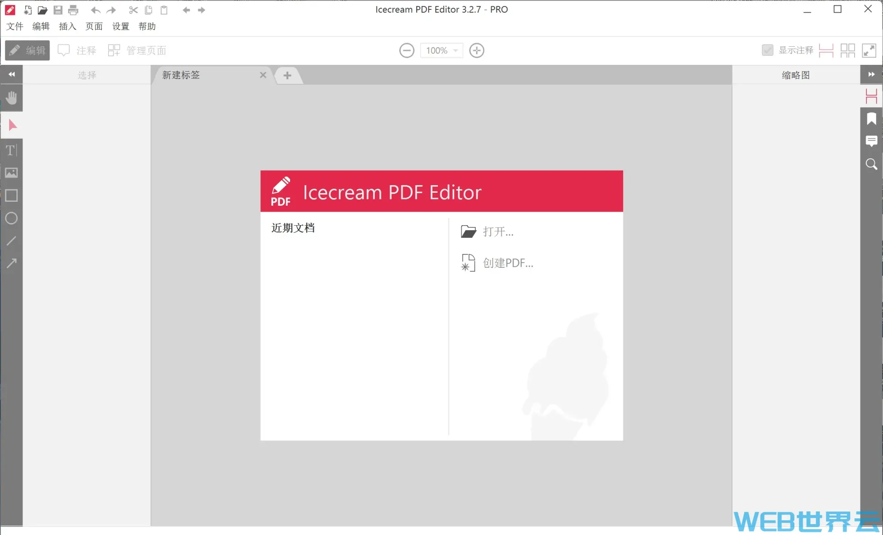Redo action arrow icon
883x535 pixels.
point(111,10)
